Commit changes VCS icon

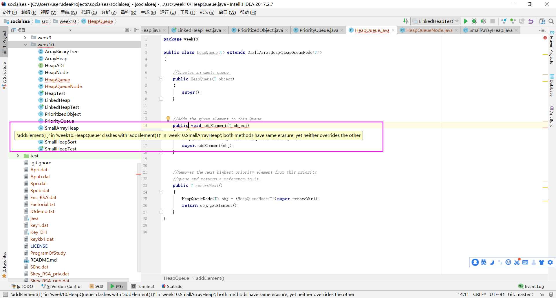(x=513, y=21)
